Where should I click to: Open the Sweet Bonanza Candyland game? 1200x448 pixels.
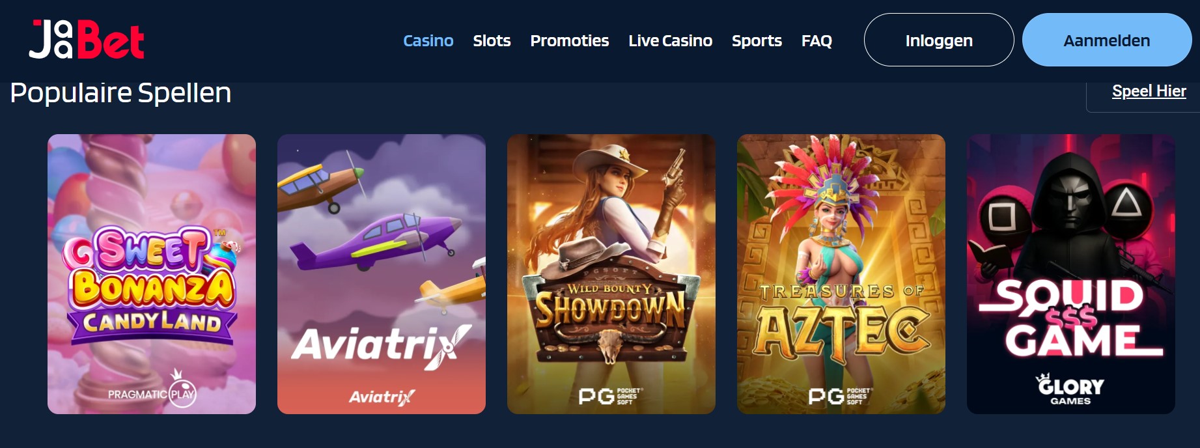(x=152, y=274)
